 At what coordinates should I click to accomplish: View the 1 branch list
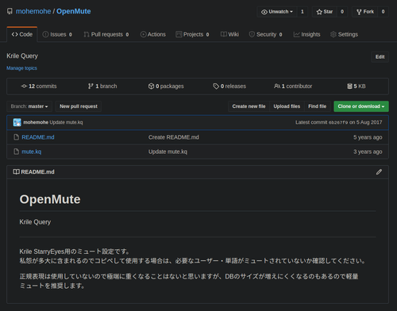tap(102, 86)
